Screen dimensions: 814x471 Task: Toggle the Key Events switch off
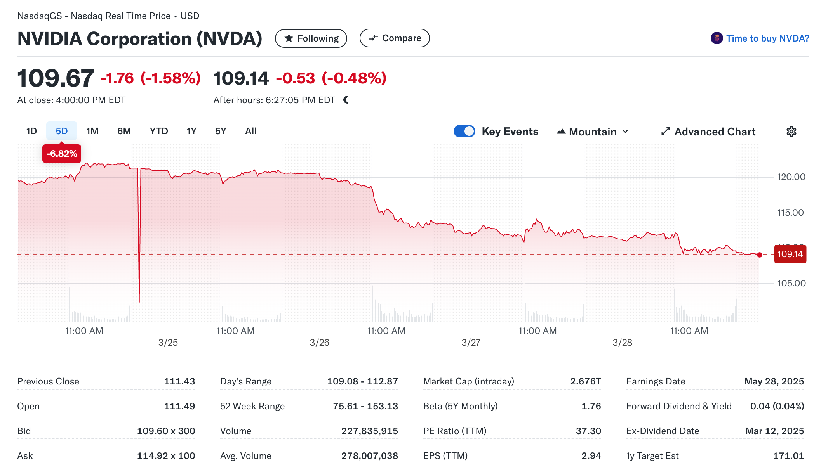pyautogui.click(x=464, y=131)
